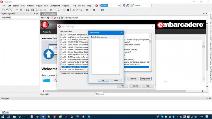Click the bds:/default.htm address field
This screenshot has height=119, width=212.
click(136, 18)
